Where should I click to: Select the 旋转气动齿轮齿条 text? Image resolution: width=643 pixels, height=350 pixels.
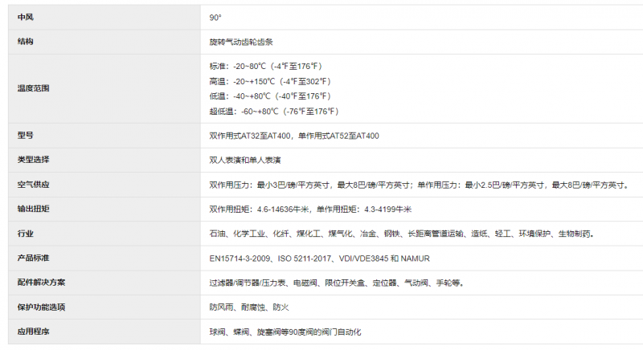(x=245, y=41)
